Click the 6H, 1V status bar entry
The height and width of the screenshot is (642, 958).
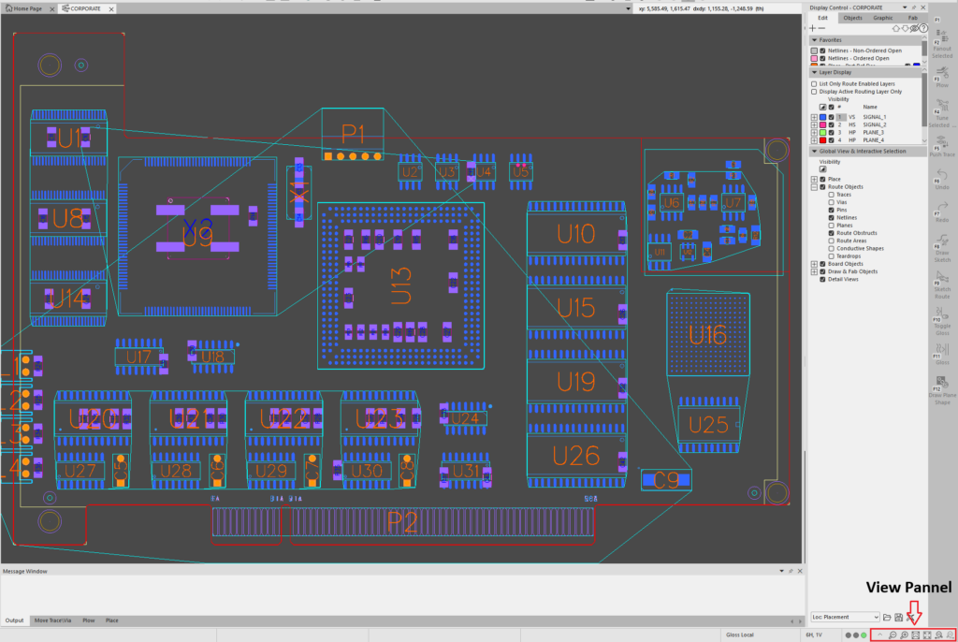point(815,635)
